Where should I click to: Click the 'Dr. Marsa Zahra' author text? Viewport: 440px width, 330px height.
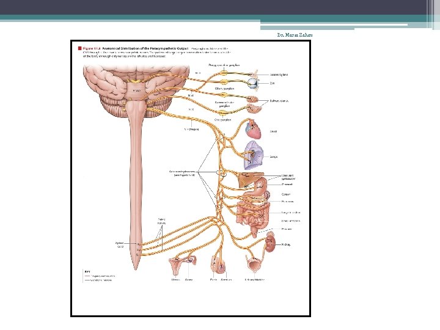click(295, 35)
